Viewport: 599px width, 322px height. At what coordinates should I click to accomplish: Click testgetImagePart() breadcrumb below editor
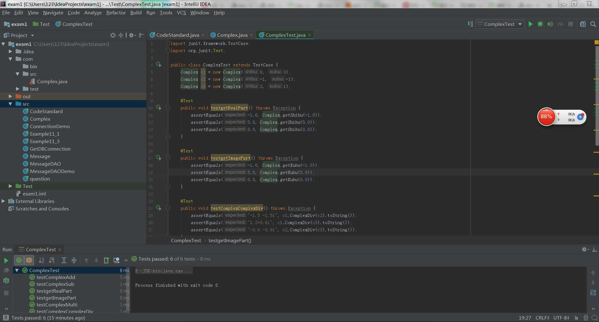tap(230, 240)
